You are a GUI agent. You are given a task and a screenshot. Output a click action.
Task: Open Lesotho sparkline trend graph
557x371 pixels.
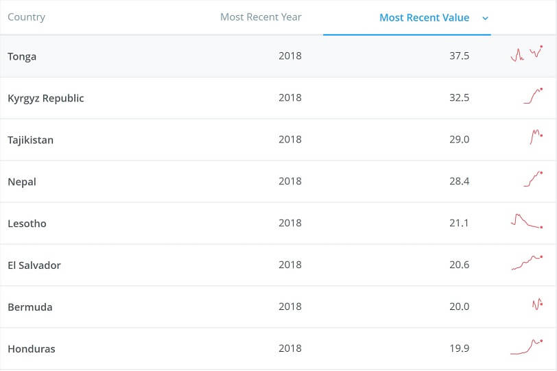(526, 222)
